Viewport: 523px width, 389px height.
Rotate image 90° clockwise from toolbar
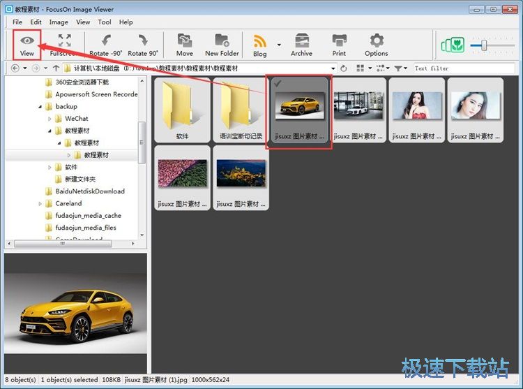(x=143, y=41)
